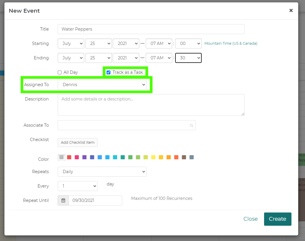This screenshot has width=305, height=241.
Task: Select the brown color swatch
Action: pos(184,157)
